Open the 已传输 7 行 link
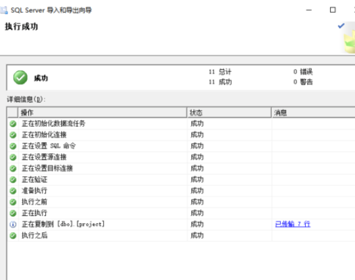 click(292, 224)
